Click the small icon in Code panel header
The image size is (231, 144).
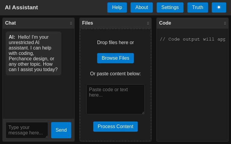click(225, 23)
